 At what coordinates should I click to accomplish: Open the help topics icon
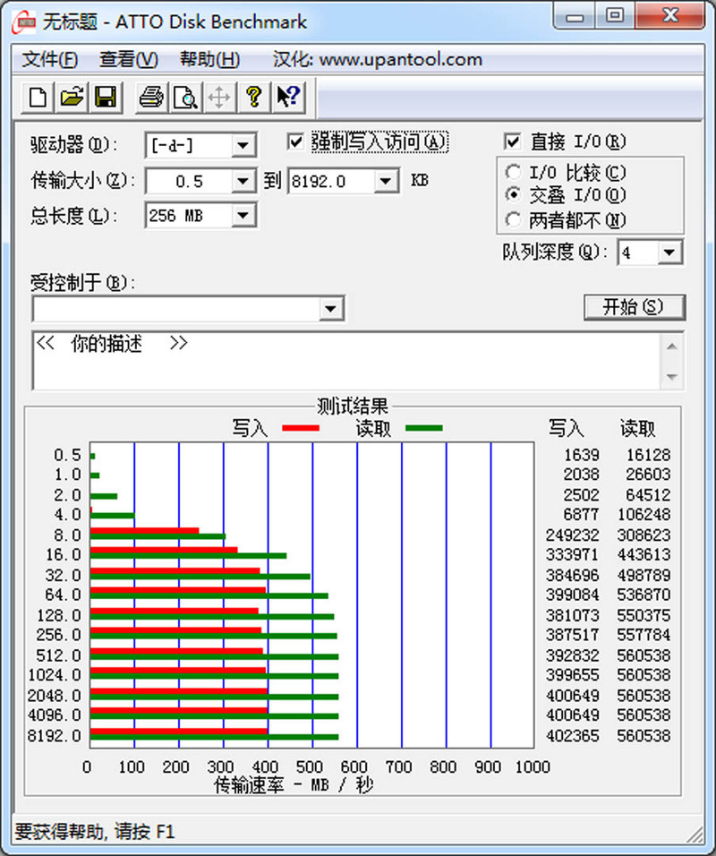tap(252, 98)
